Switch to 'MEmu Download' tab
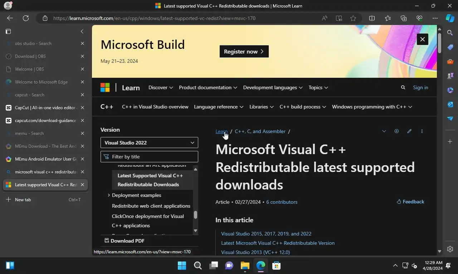Image resolution: width=458 pixels, height=274 pixels. point(45,146)
